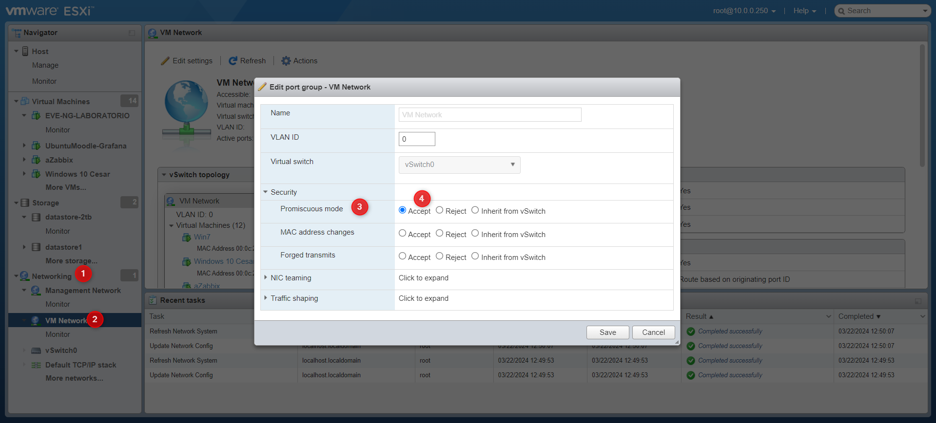
Task: Click the UbuntuMoodle-Grafana VM icon
Action: pyautogui.click(x=36, y=146)
